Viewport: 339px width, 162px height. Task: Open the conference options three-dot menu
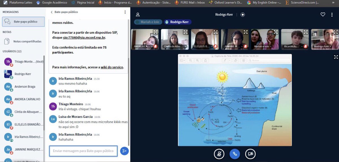[x=332, y=15]
